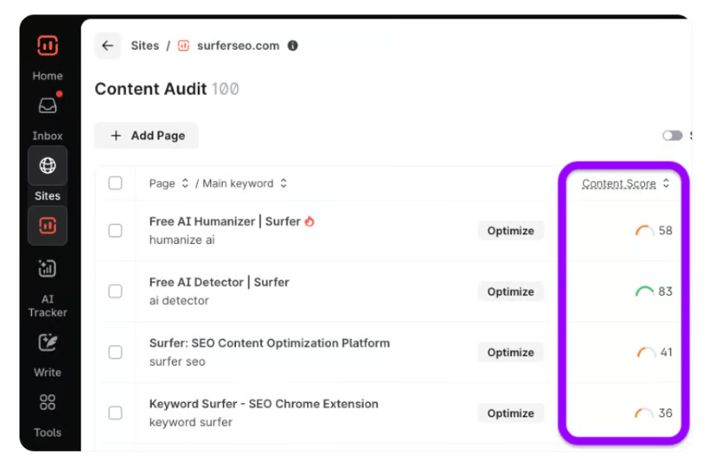Click the Surfer logo in sidebar
The image size is (710, 474).
click(x=47, y=46)
